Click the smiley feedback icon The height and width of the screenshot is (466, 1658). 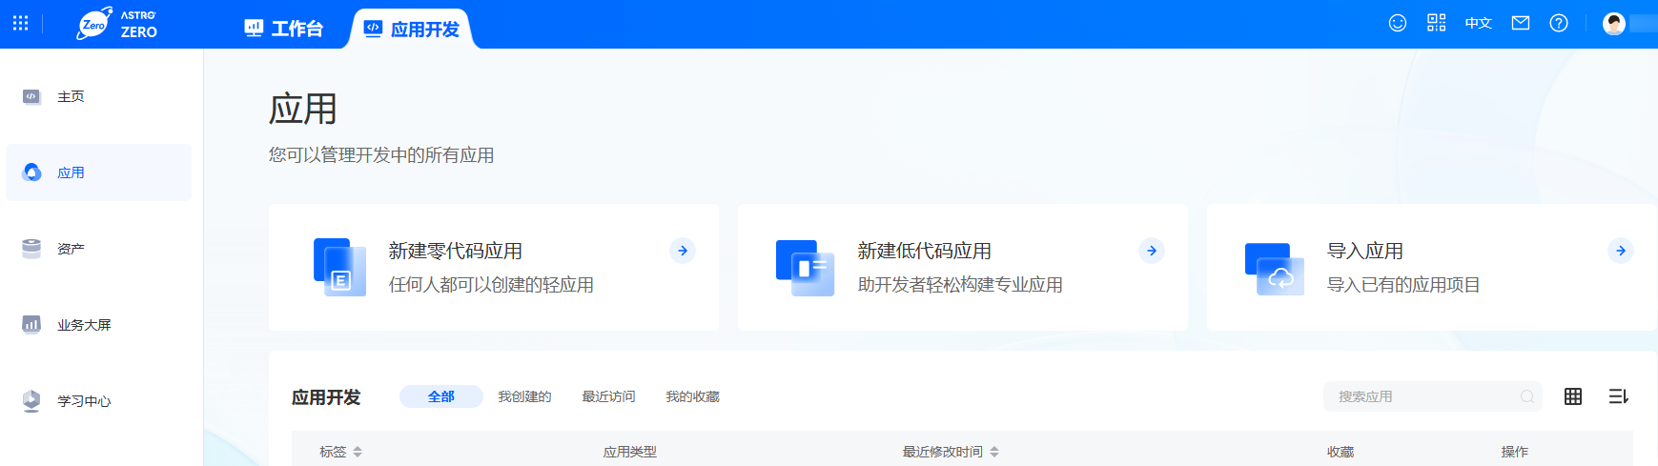point(1398,23)
